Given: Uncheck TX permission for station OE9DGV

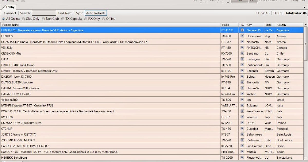Looking at the screenshot, I should tap(242, 36).
